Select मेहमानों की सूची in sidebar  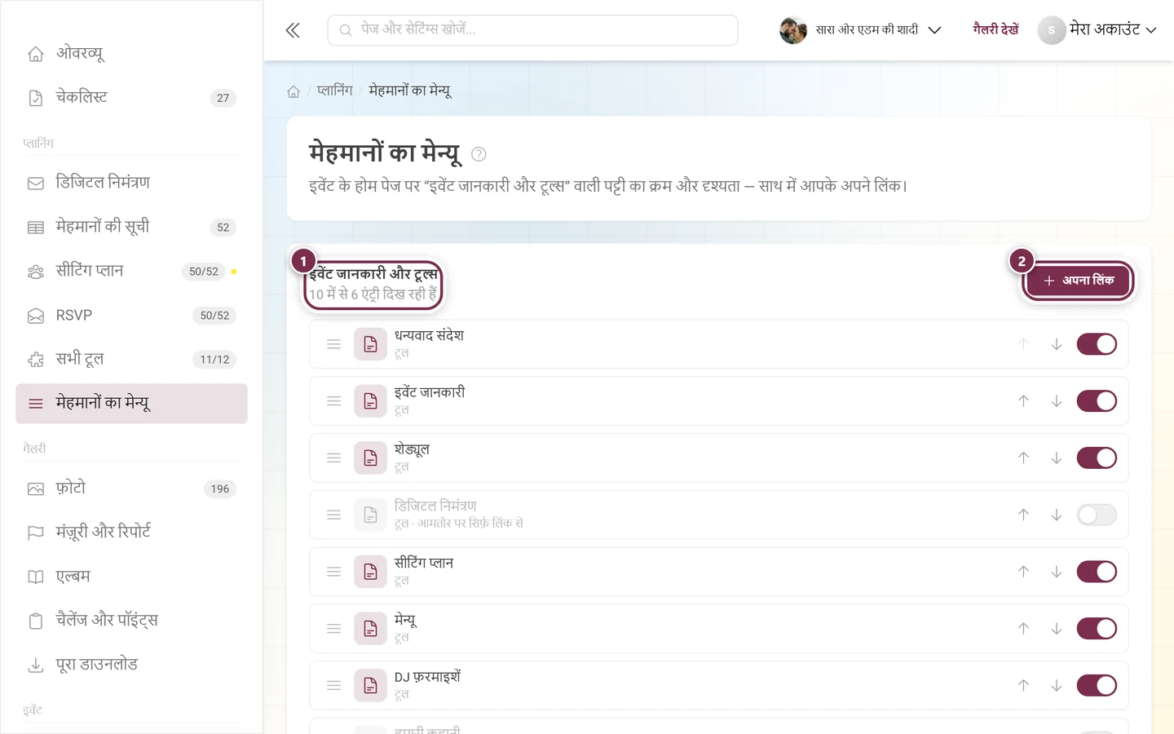131,227
